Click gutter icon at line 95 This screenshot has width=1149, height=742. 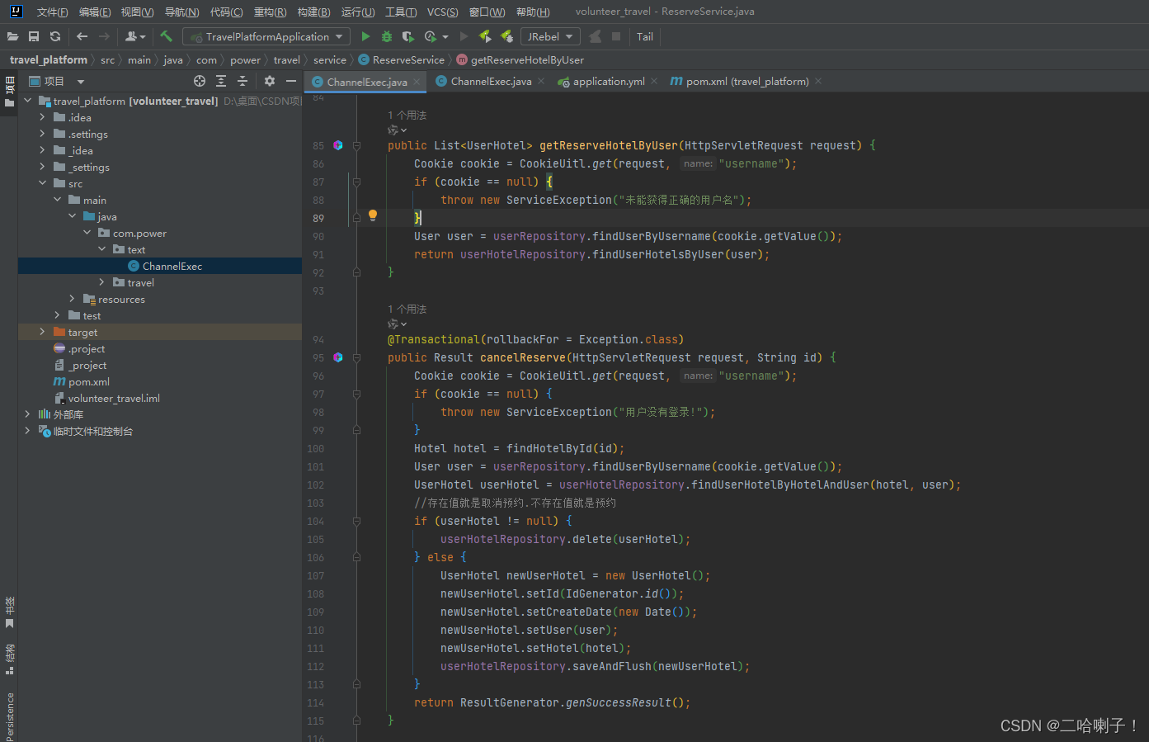(x=337, y=357)
